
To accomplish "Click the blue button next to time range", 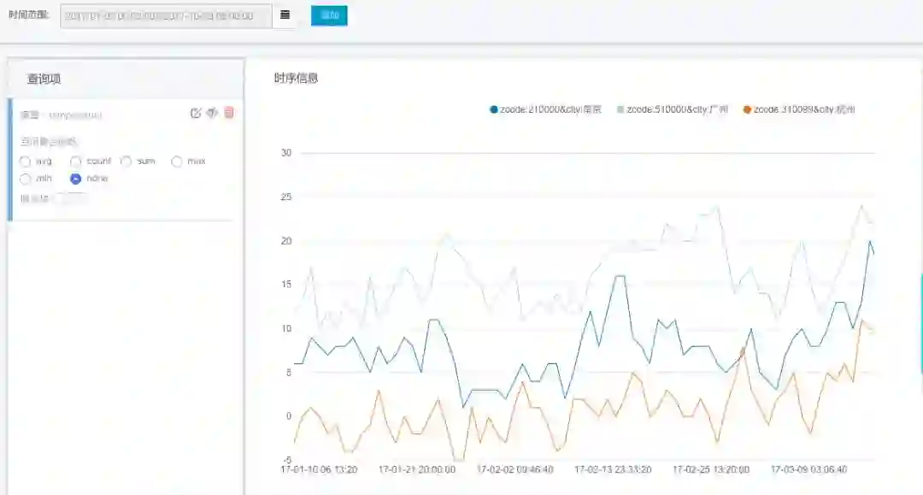I will pyautogui.click(x=329, y=15).
